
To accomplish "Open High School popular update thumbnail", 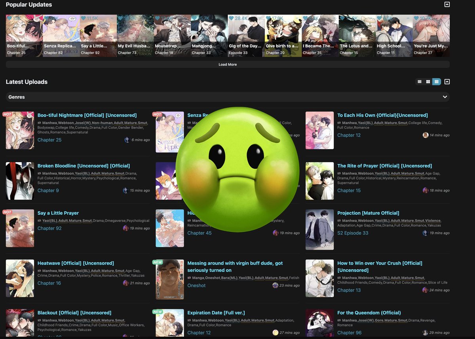I will pos(394,36).
